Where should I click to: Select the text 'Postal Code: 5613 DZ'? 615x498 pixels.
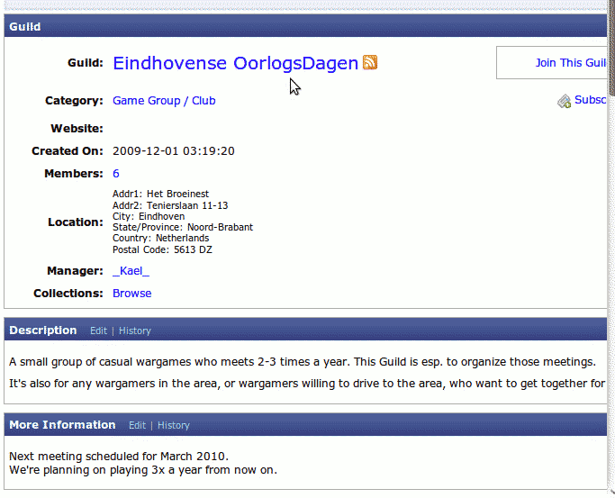[162, 249]
